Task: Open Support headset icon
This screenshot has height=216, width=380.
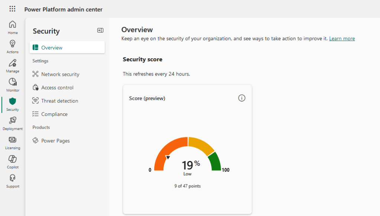Action: pyautogui.click(x=13, y=178)
